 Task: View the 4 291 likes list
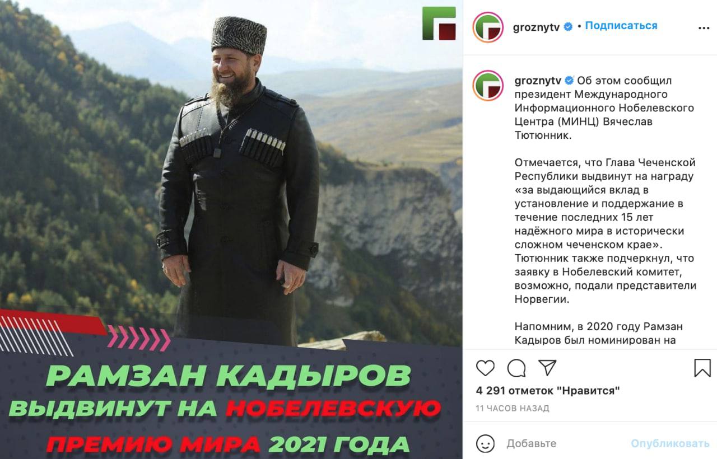(548, 391)
